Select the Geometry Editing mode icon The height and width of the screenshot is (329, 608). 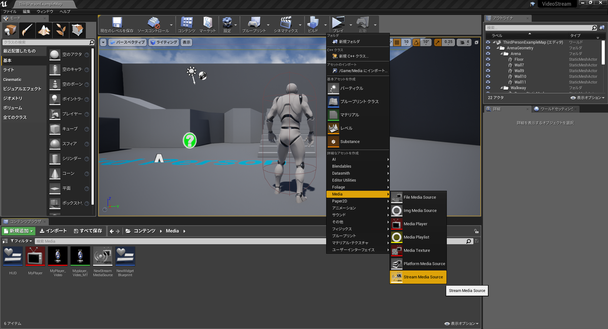[78, 30]
